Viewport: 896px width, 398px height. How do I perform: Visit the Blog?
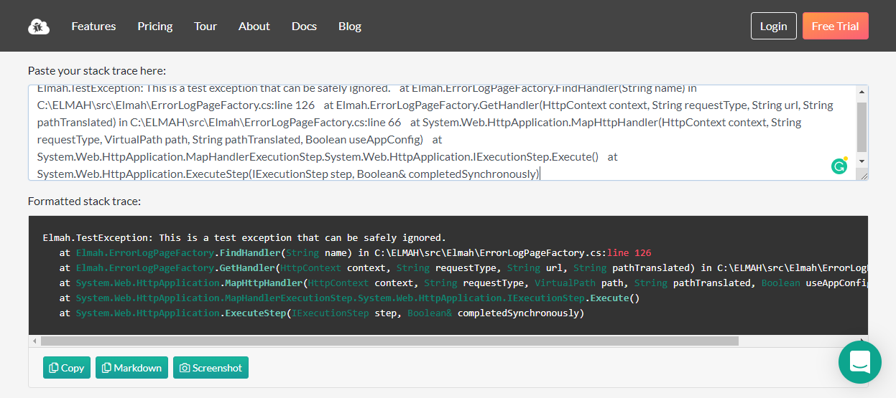pyautogui.click(x=350, y=26)
